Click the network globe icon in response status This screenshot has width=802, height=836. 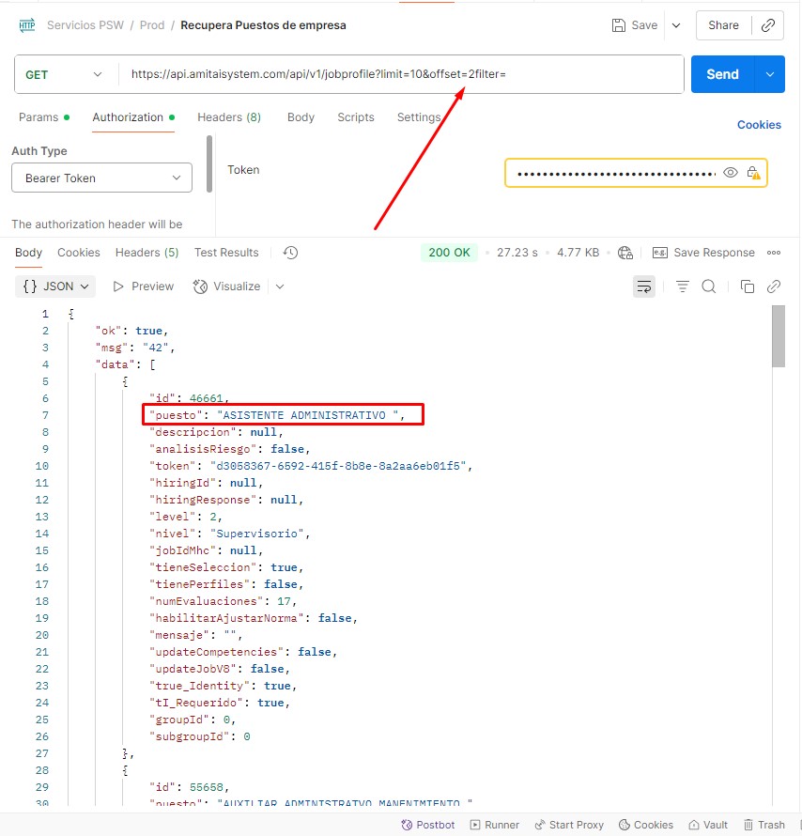626,253
